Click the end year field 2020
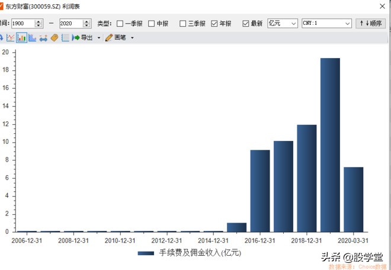This screenshot has width=391, height=270. click(x=71, y=24)
